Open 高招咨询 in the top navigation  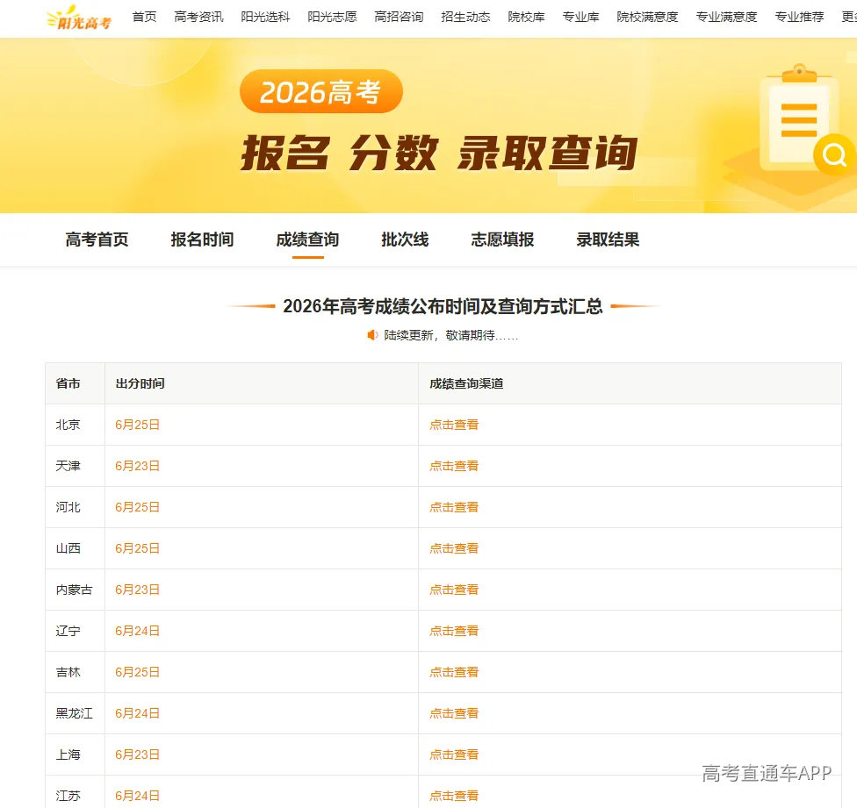tap(399, 17)
